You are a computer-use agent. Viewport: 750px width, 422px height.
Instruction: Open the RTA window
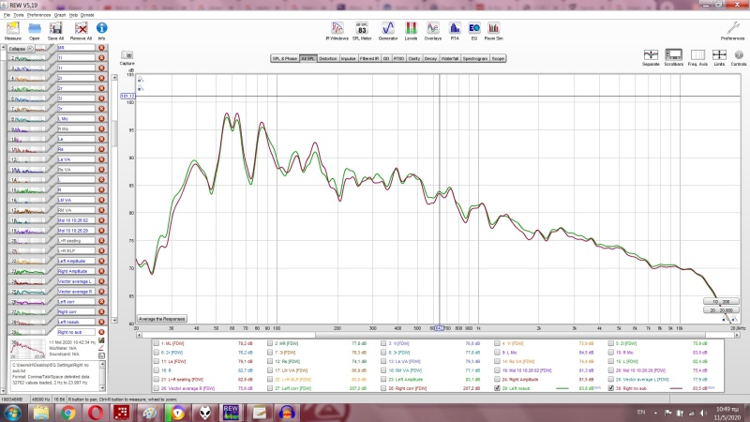pos(454,30)
